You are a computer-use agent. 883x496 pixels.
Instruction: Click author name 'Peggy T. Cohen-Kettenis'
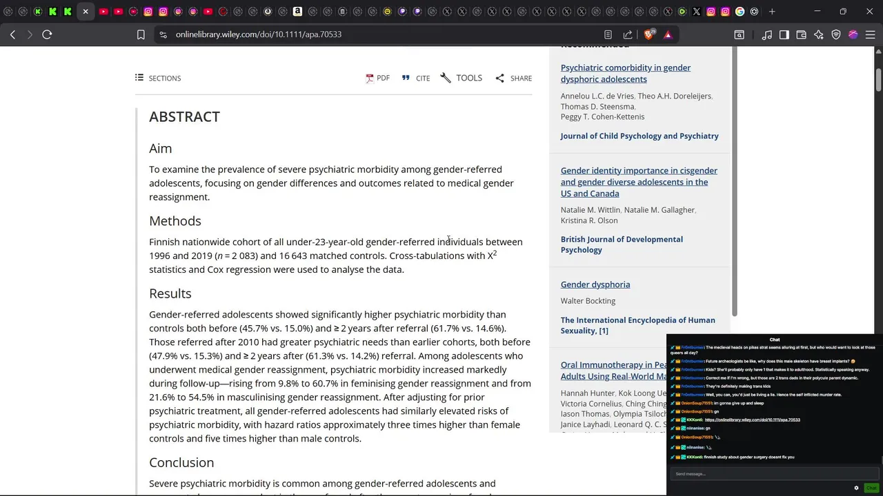point(602,117)
